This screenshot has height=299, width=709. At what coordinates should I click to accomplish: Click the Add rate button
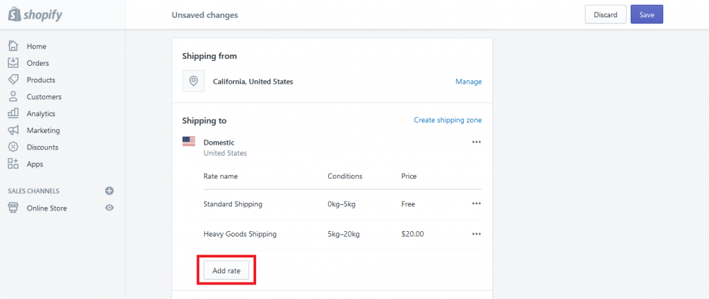click(226, 271)
